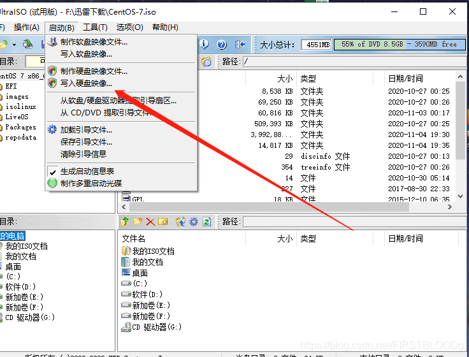Click the up-folder icon in the lower toolbar
This screenshot has width=469, height=357.
point(125,222)
